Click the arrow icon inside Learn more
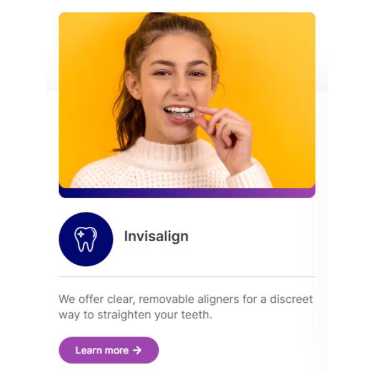This screenshot has width=374, height=374. 137,350
